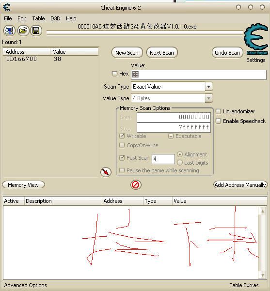270x291 pixels.
Task: Click the address table scrollbar down arrow
Action: [263, 275]
